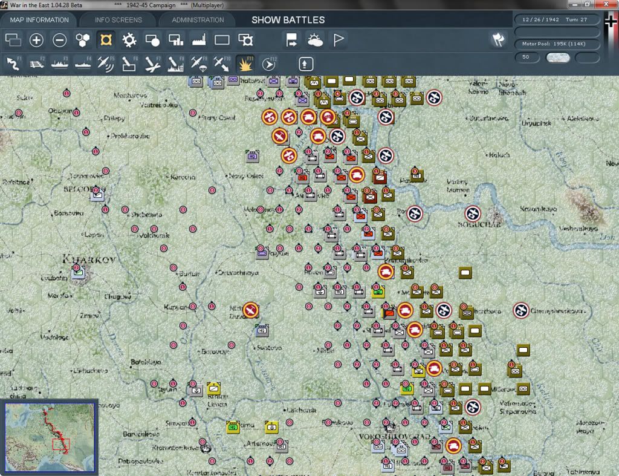Select the F2 rail movement mode

pos(37,64)
